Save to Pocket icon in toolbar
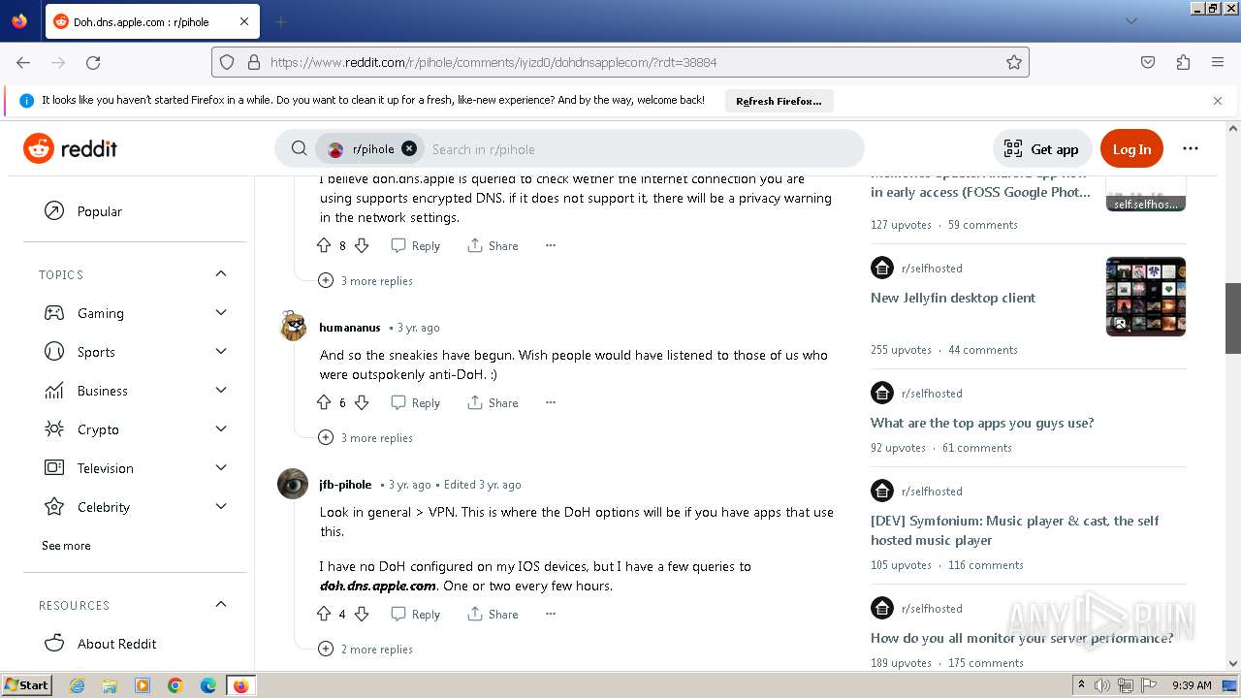Image resolution: width=1241 pixels, height=698 pixels. (1148, 62)
